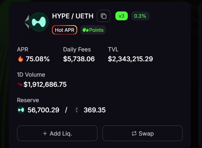Open the Swap button
The width and height of the screenshot is (202, 148).
pos(143,133)
